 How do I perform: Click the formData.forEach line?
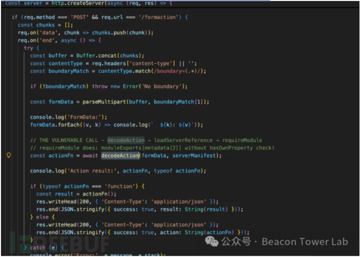tap(117, 125)
